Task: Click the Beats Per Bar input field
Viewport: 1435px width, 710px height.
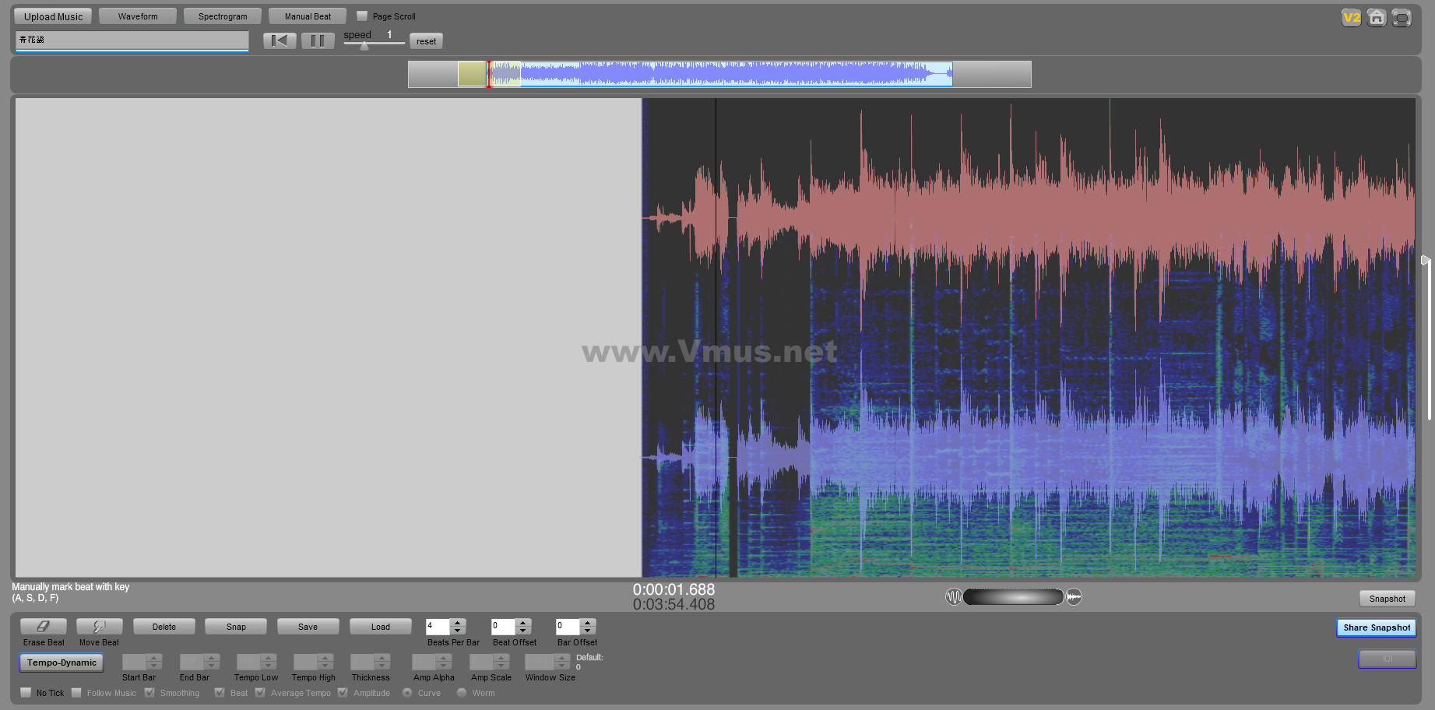Action: (438, 626)
